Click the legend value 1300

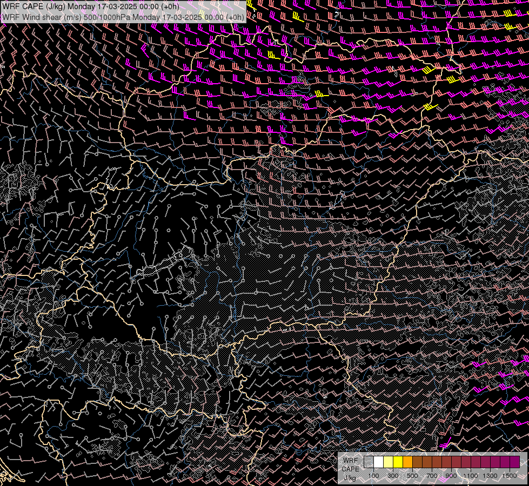490,476
